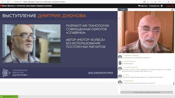Click the chat message input box
175x98 pixels.
[x=147, y=88]
